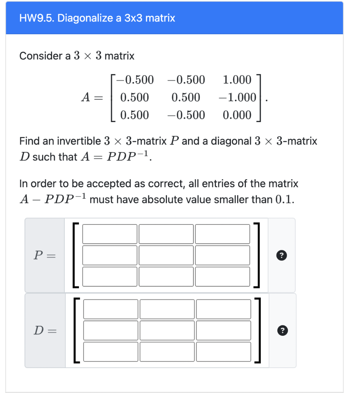Click the top-middle entry field of matrix D
This screenshot has height=393, width=347.
coord(166,309)
